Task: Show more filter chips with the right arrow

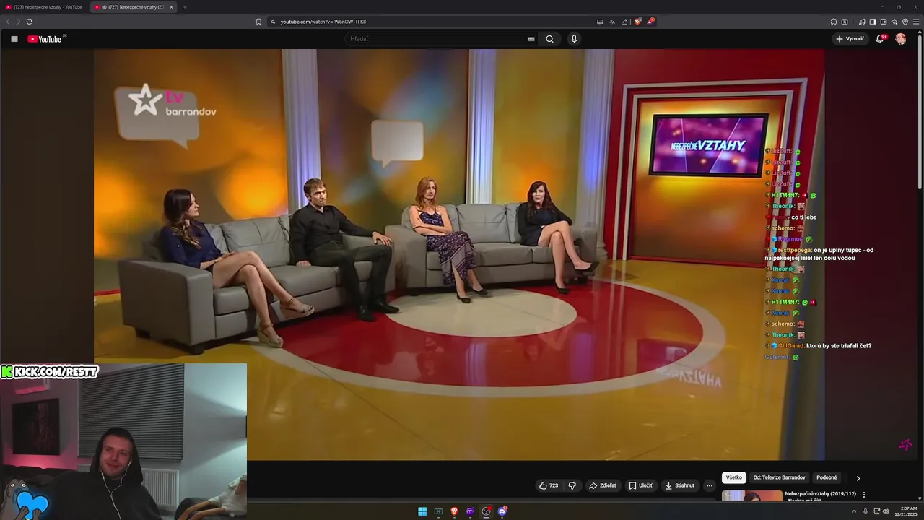Action: (858, 478)
